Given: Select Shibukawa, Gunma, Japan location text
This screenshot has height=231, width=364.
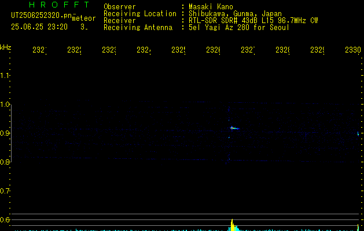Looking at the screenshot, I should 235,14.
